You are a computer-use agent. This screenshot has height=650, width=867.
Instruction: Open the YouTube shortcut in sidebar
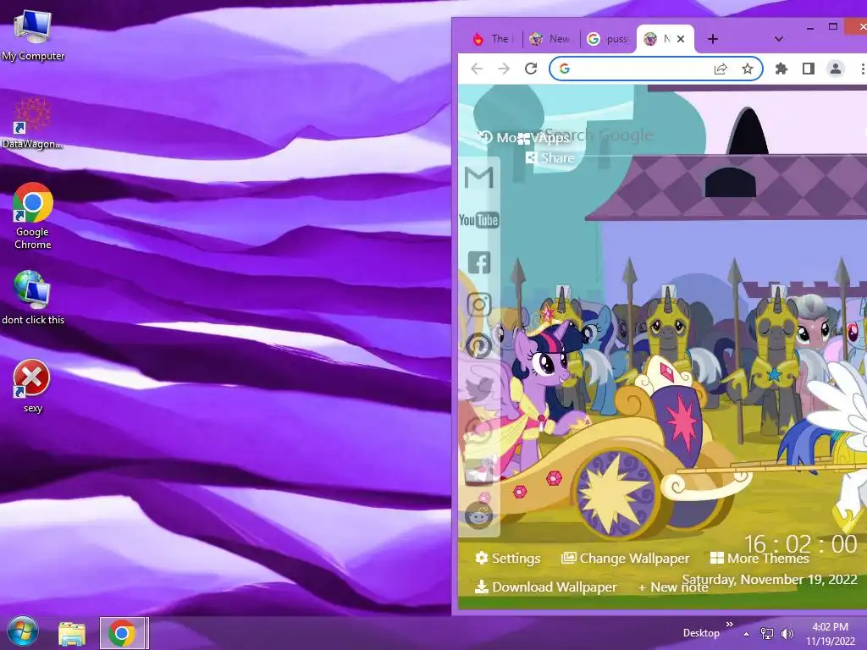tap(479, 220)
